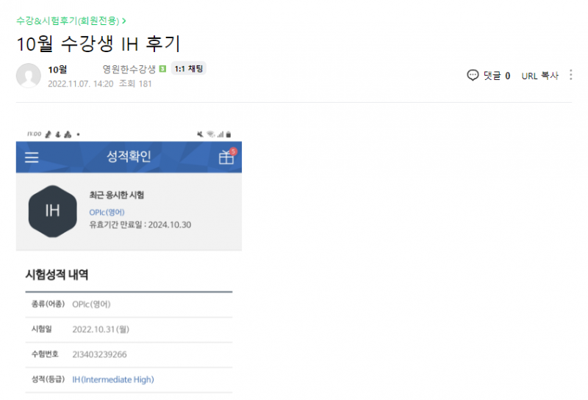Click the hexagonal IH grade badge
This screenshot has height=400, width=588.
pyautogui.click(x=52, y=211)
